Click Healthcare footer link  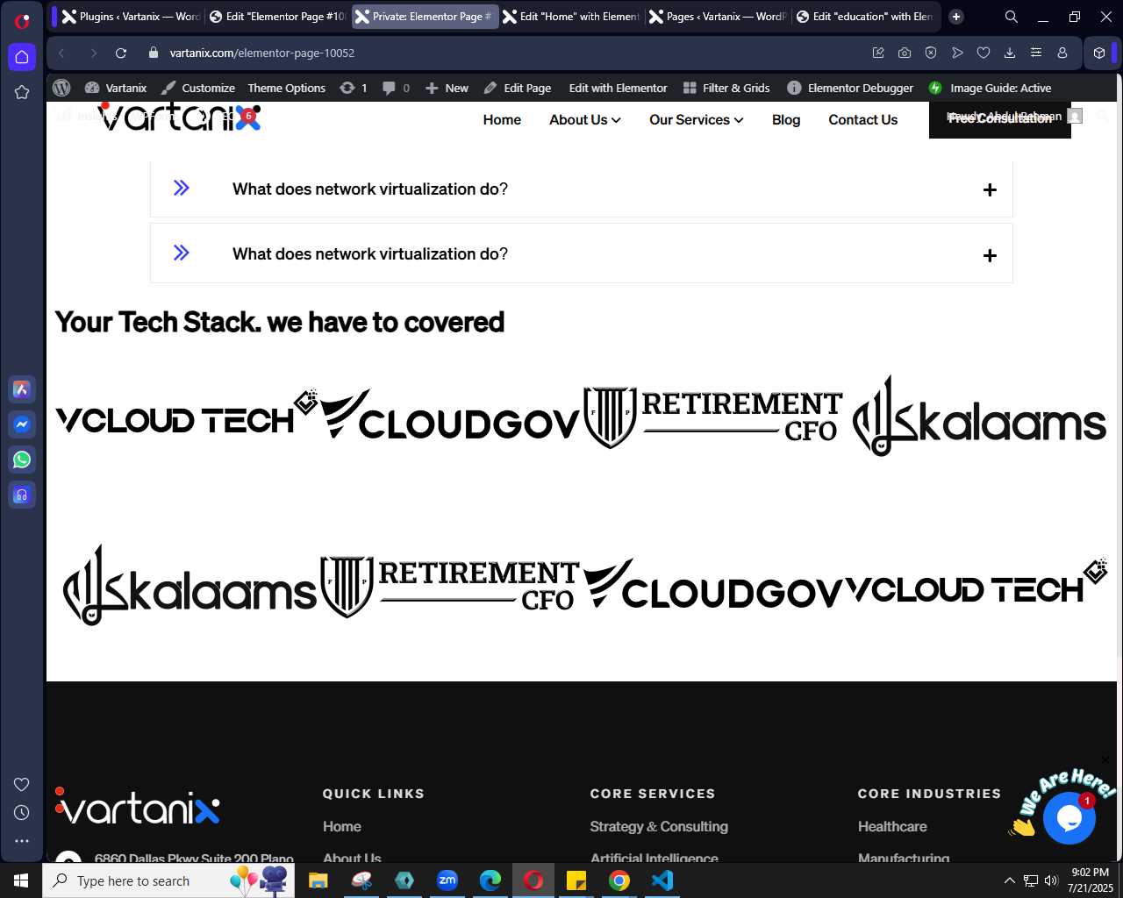point(892,826)
